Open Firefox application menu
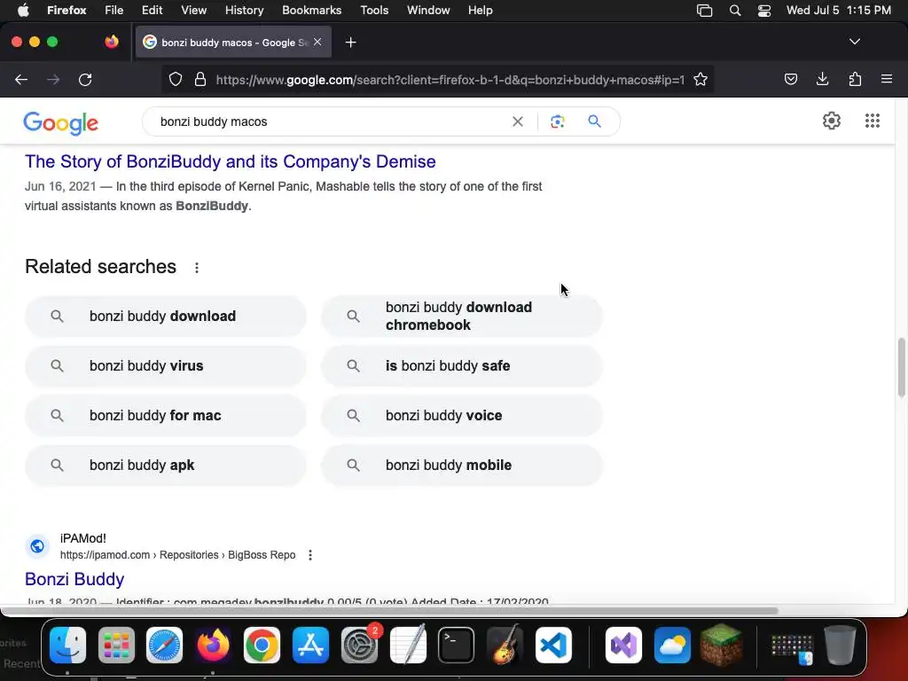Screen dimensions: 908x681 click(887, 80)
